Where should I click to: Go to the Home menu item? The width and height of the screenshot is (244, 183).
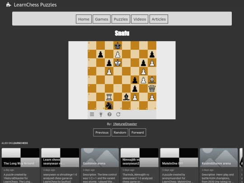(84, 19)
